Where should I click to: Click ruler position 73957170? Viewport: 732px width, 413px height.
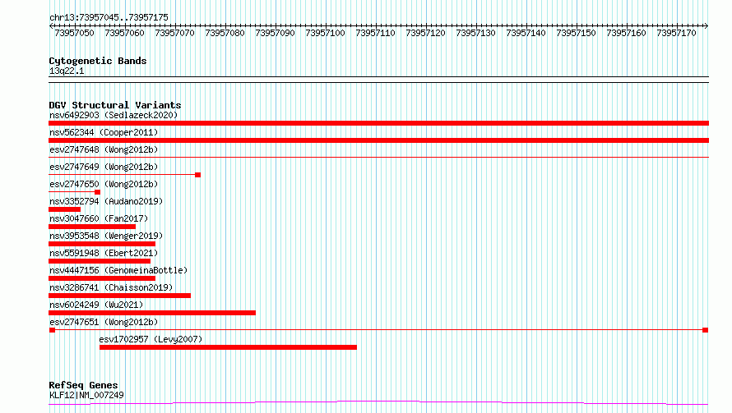coord(676,33)
